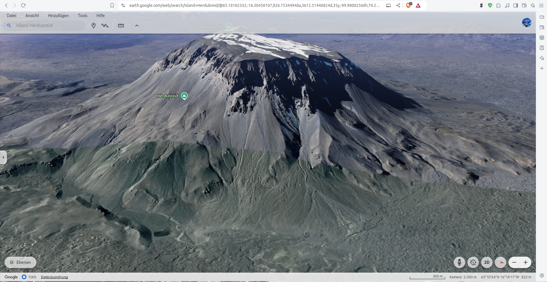Reset orientation with the compass

pyautogui.click(x=501, y=262)
